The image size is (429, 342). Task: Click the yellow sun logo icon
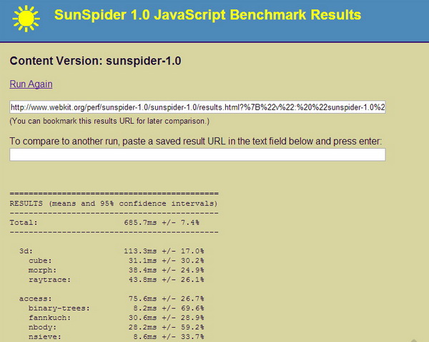click(26, 19)
